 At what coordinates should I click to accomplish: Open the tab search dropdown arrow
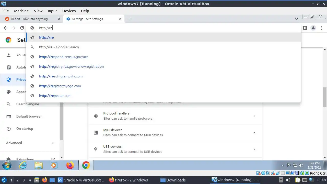(297, 19)
